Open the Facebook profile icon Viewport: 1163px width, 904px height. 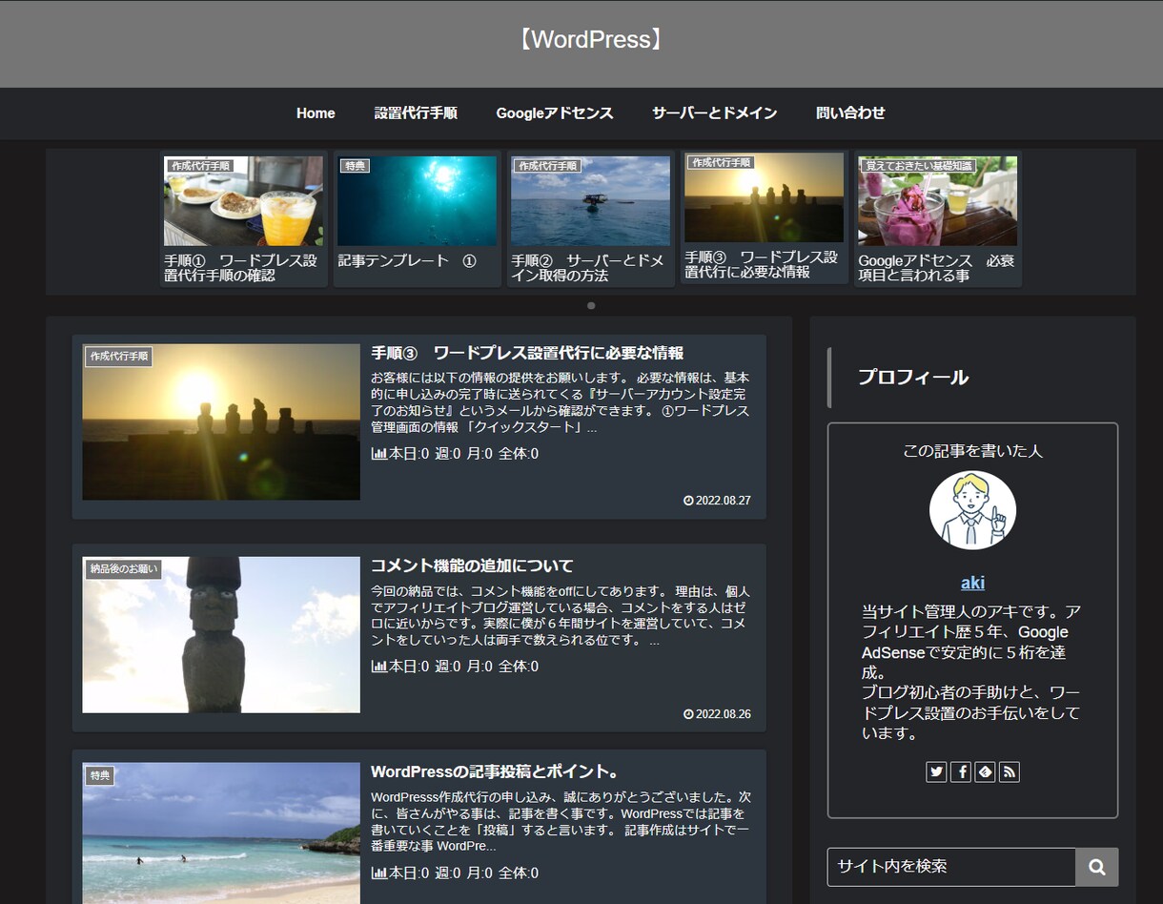(961, 771)
